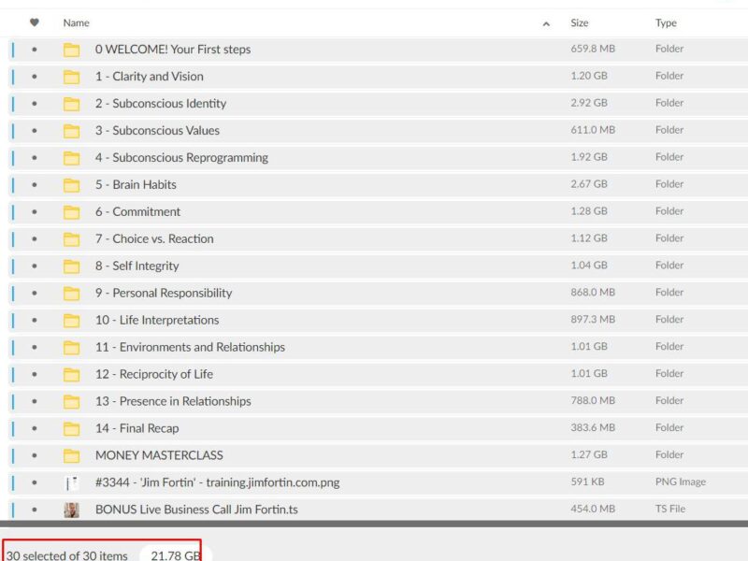Viewport: 748px width, 561px height.
Task: Click the heart icon in the column header
Action: click(35, 22)
